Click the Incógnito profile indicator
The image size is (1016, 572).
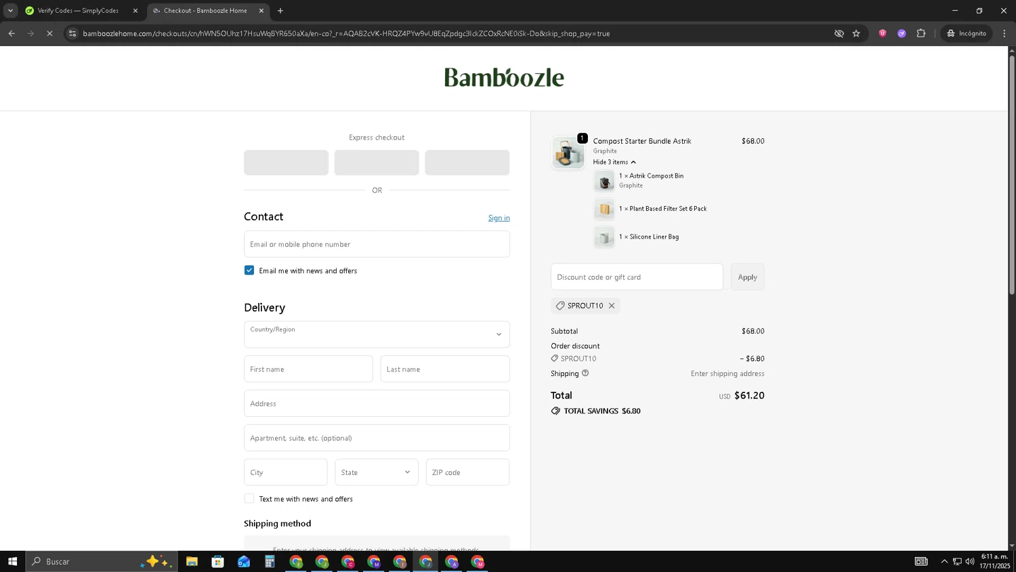coord(967,33)
